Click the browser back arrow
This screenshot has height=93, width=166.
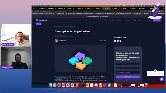click(x=33, y=11)
